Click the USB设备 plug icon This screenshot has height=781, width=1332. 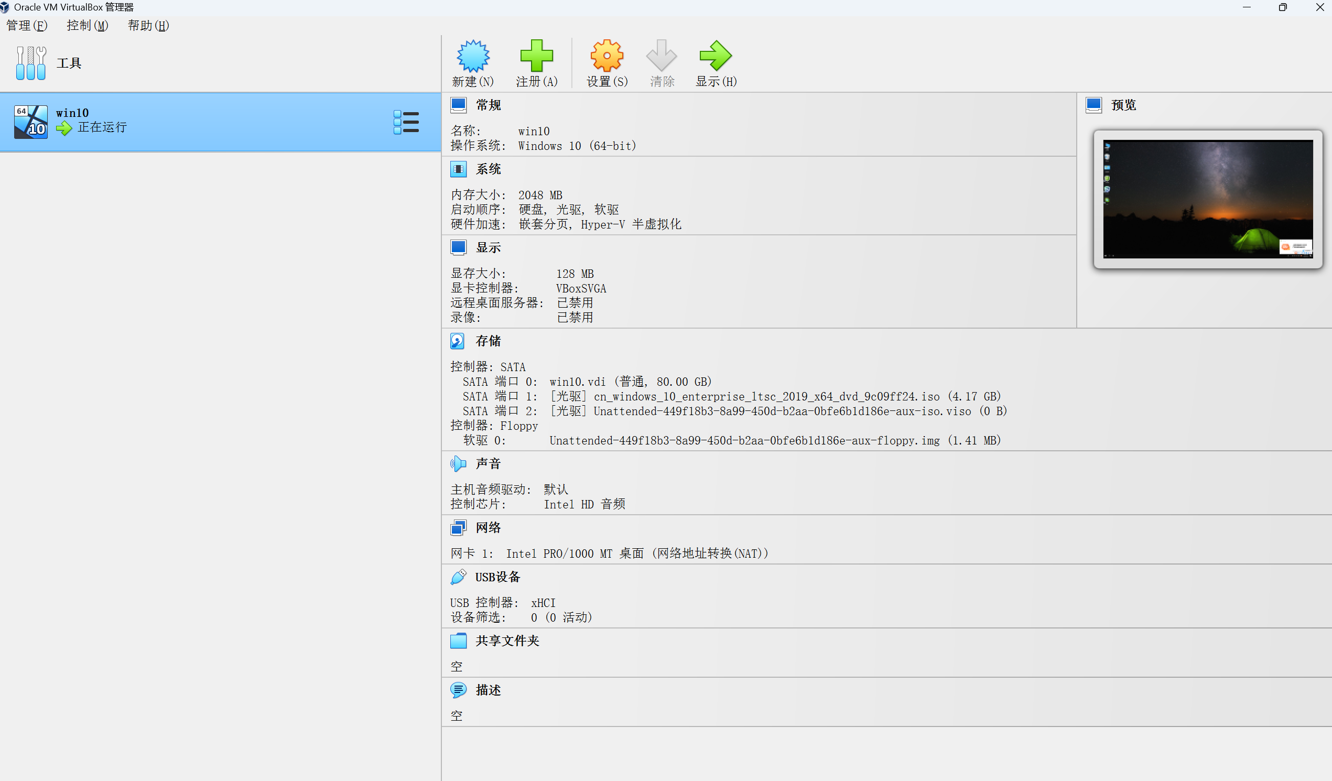[458, 577]
